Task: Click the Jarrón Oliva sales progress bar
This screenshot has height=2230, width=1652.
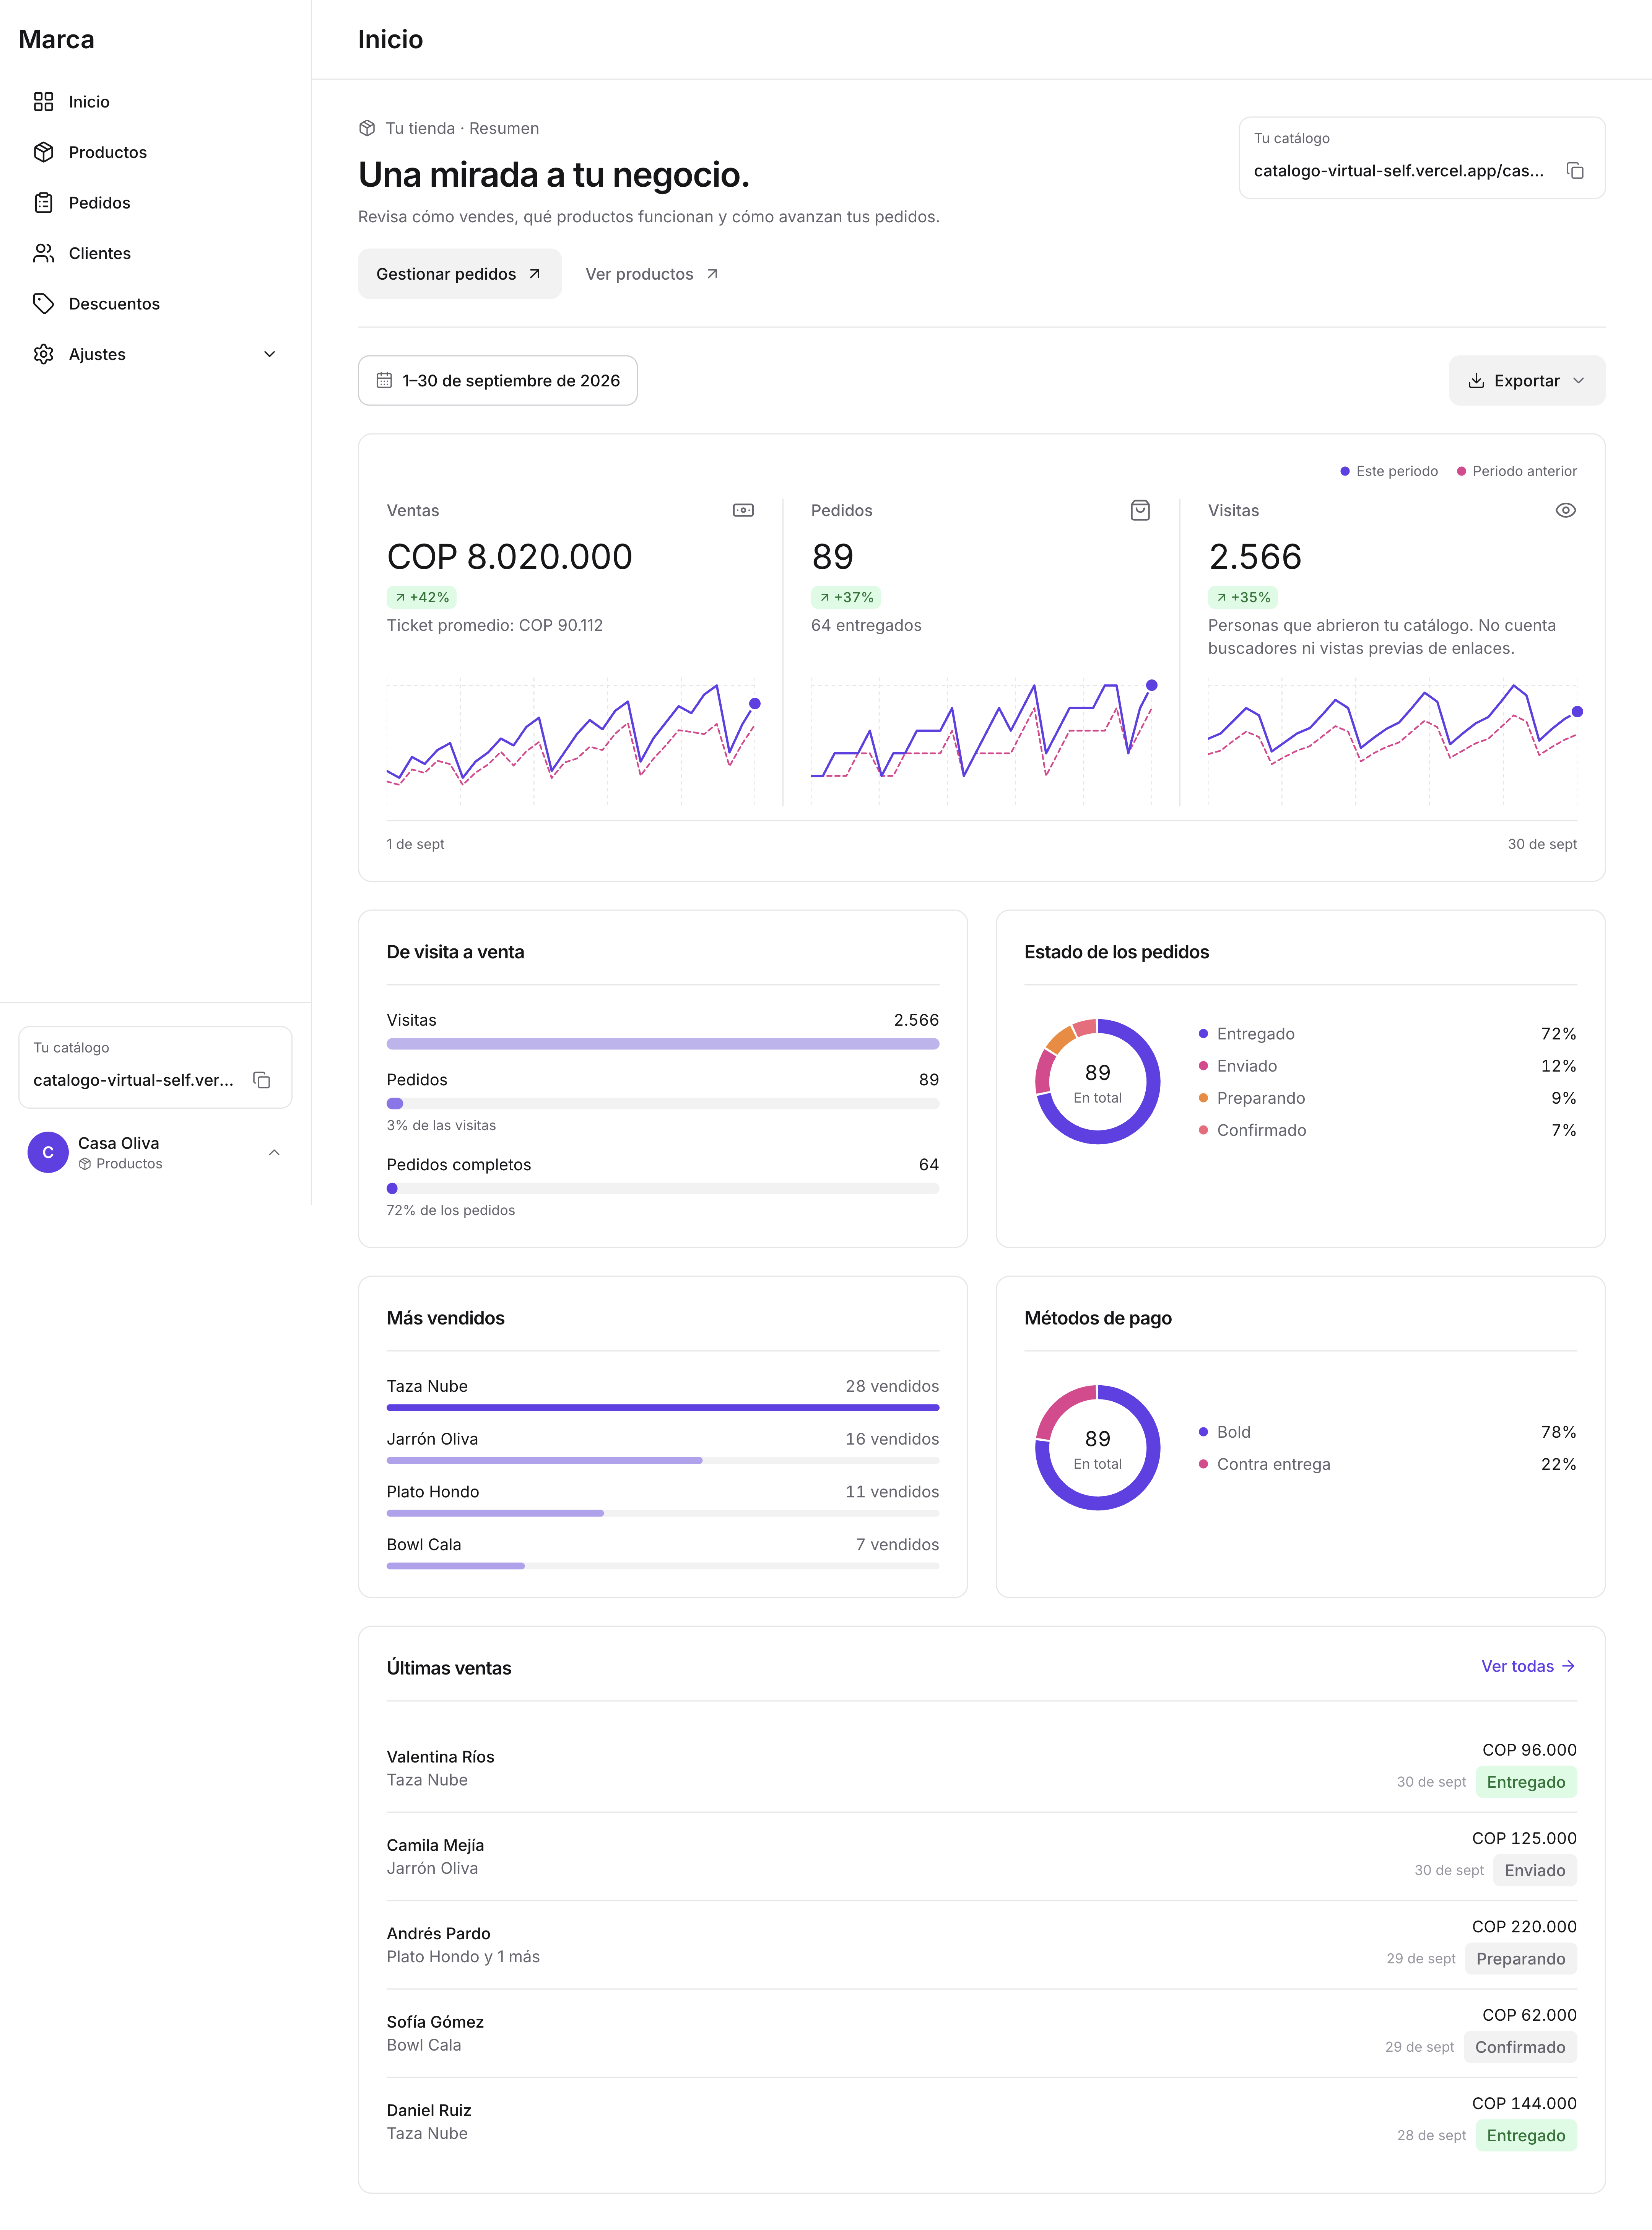Action: point(663,1461)
